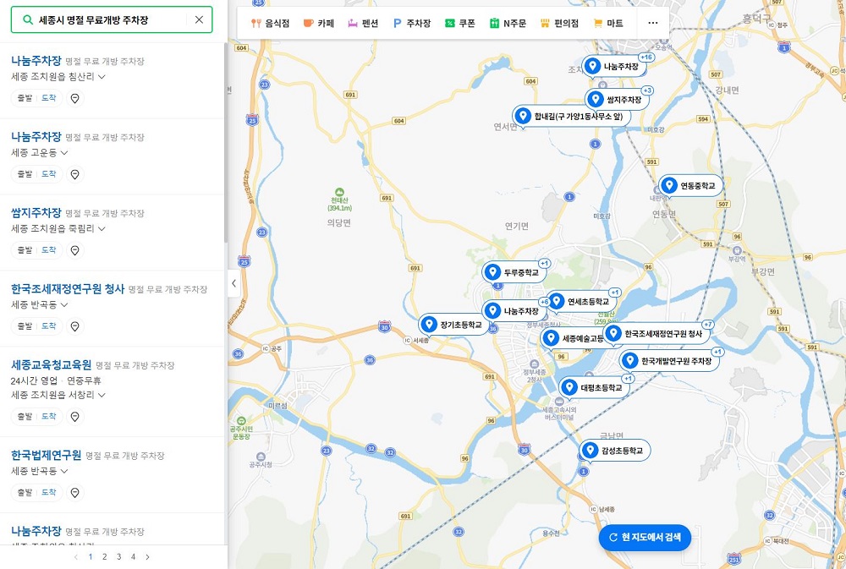
Task: Collapse the results sidebar with the arrow
Action: [234, 284]
